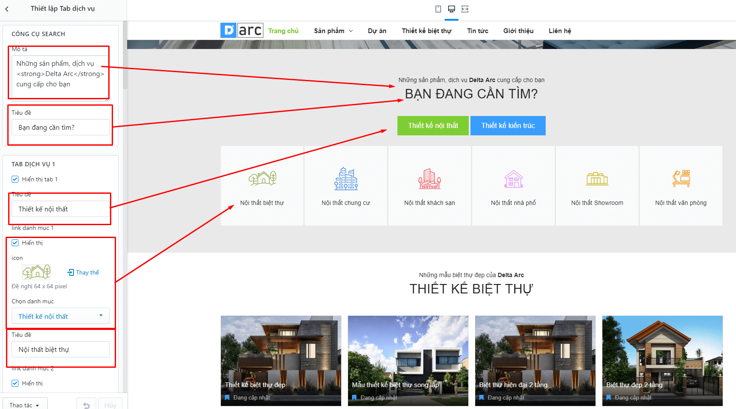This screenshot has width=736, height=409.
Task: Select the blue Thiết kế kiến trúc tab
Action: point(508,125)
